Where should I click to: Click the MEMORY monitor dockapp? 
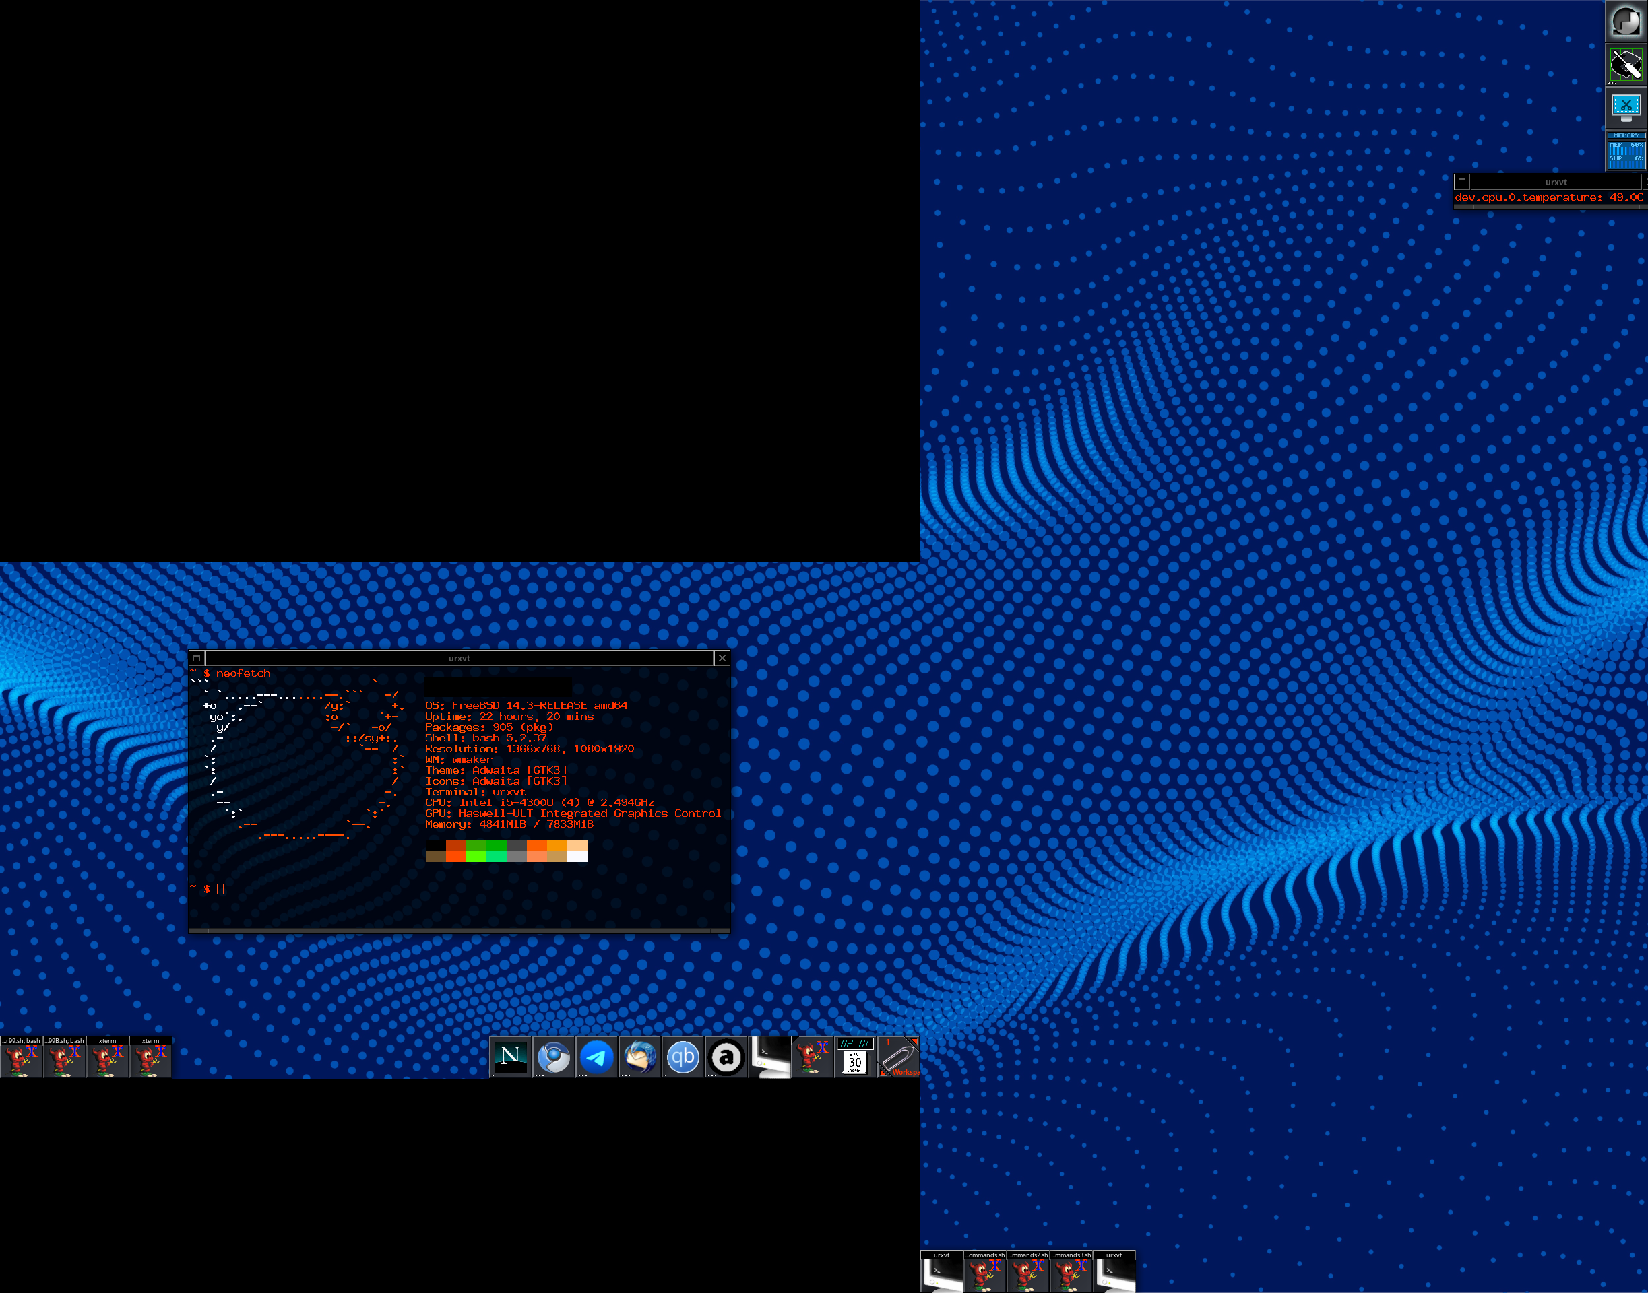1626,151
